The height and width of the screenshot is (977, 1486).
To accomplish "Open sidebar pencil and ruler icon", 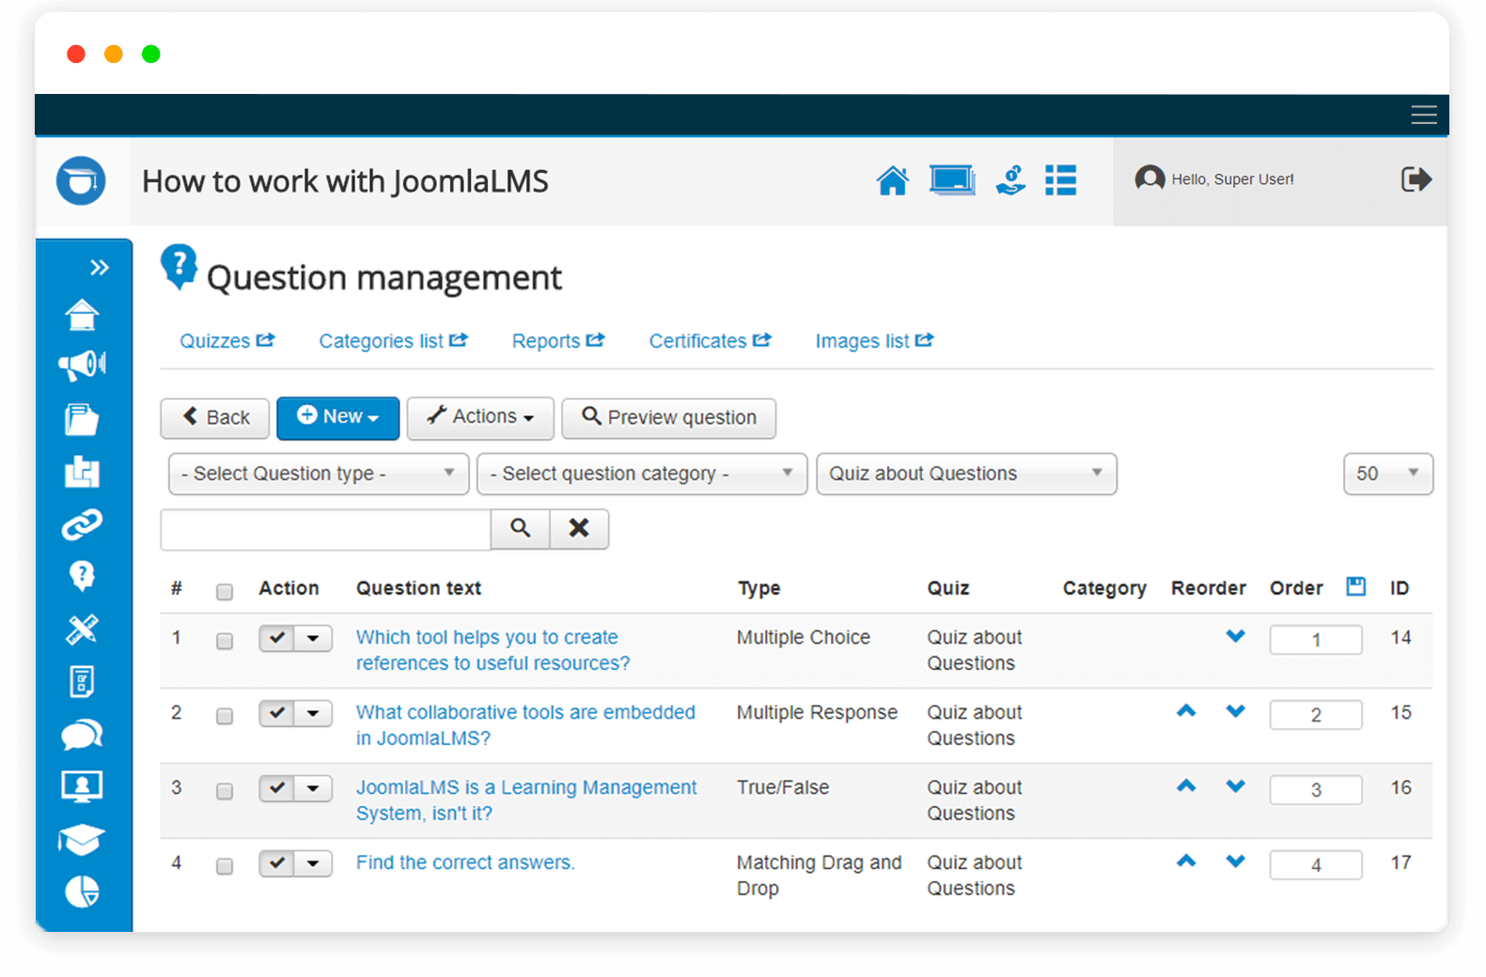I will (x=82, y=628).
